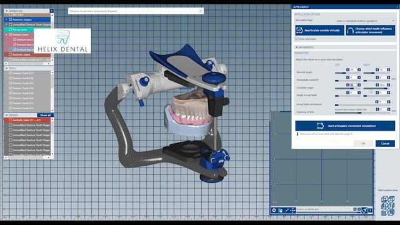Image resolution: width=400 pixels, height=225 pixels.
Task: Toggle Pre-op scans checkbox
Action: tap(11, 29)
